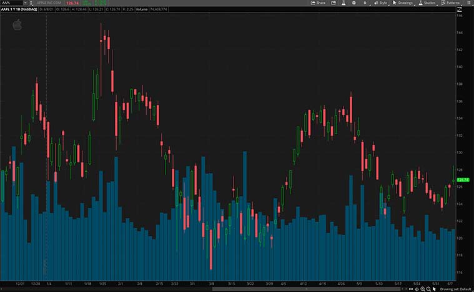The width and height of the screenshot is (474, 292).
Task: Click the Volume label in the status line
Action: [142, 9]
